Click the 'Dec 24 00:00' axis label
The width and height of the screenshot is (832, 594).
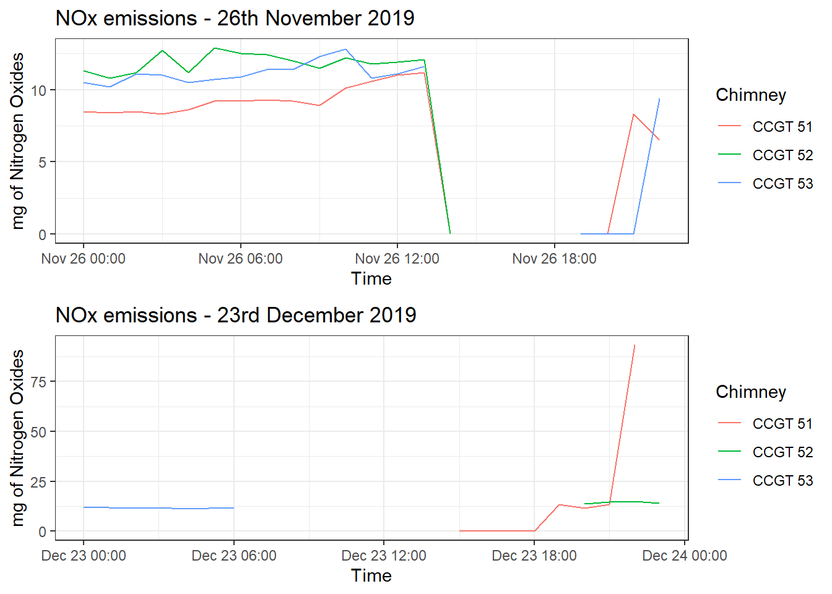pos(685,556)
